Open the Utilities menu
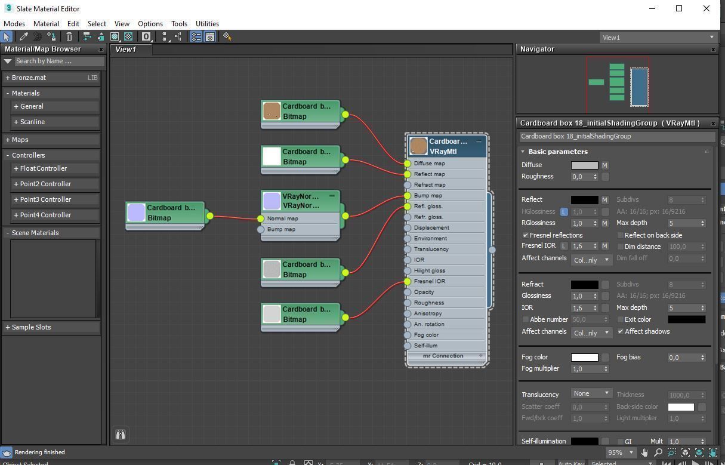 207,24
